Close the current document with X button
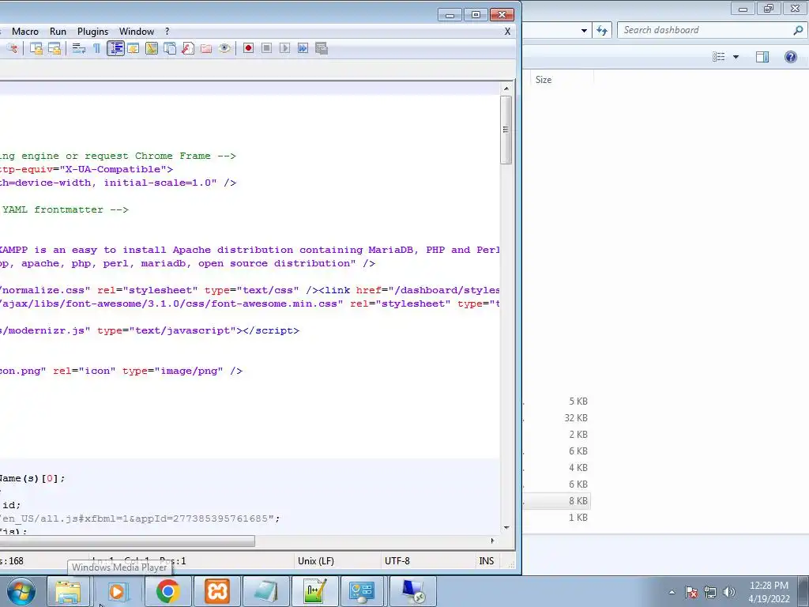 click(x=508, y=32)
